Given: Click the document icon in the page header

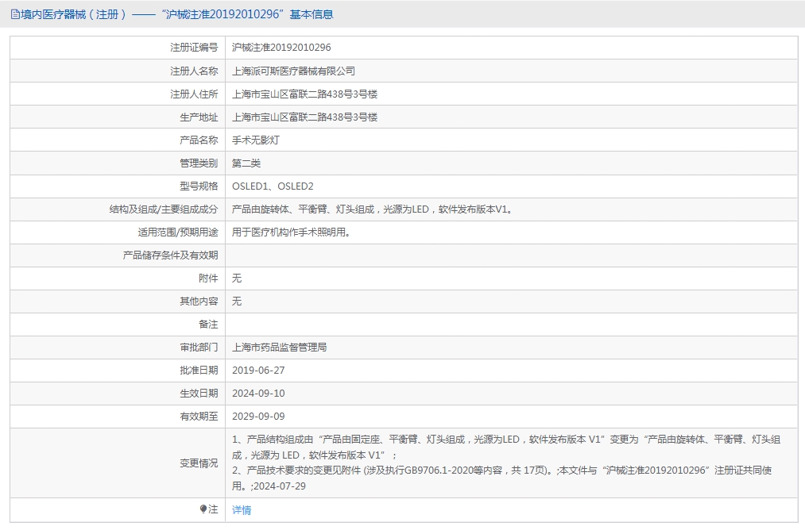Looking at the screenshot, I should pyautogui.click(x=15, y=14).
